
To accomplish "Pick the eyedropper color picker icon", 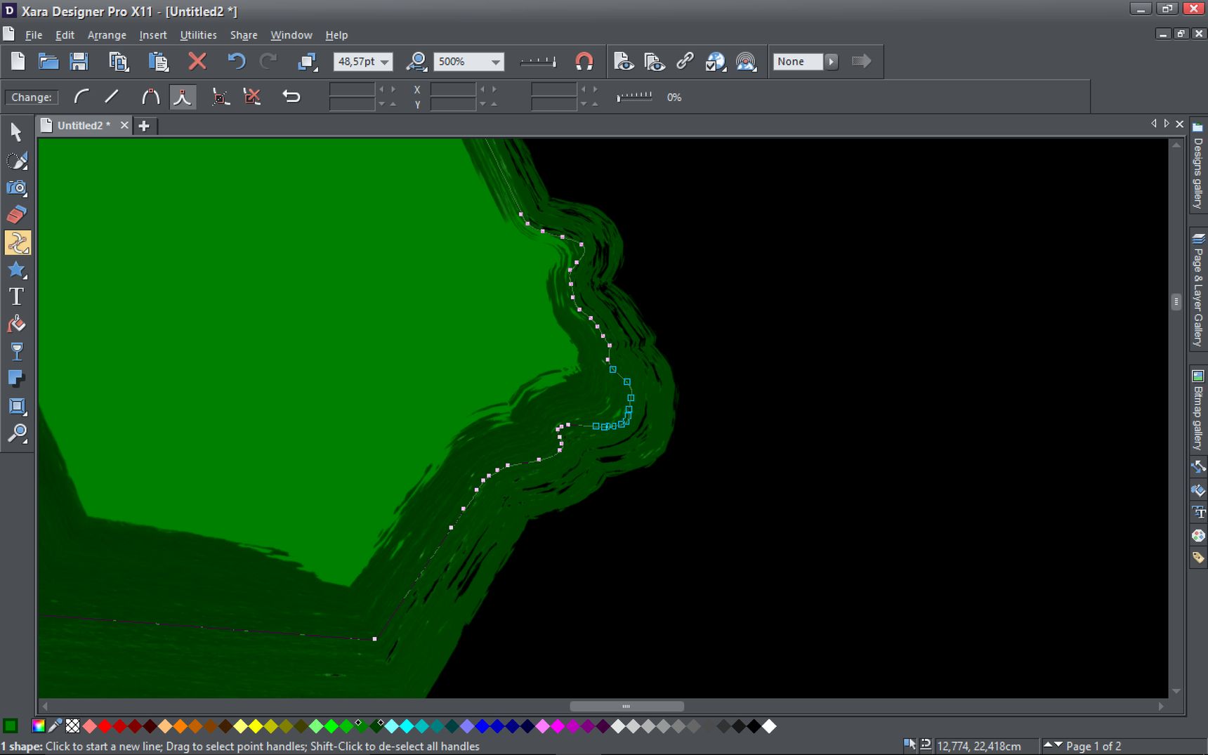I will (55, 726).
